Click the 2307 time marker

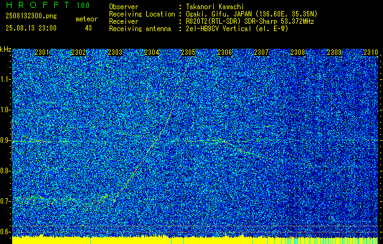point(261,52)
